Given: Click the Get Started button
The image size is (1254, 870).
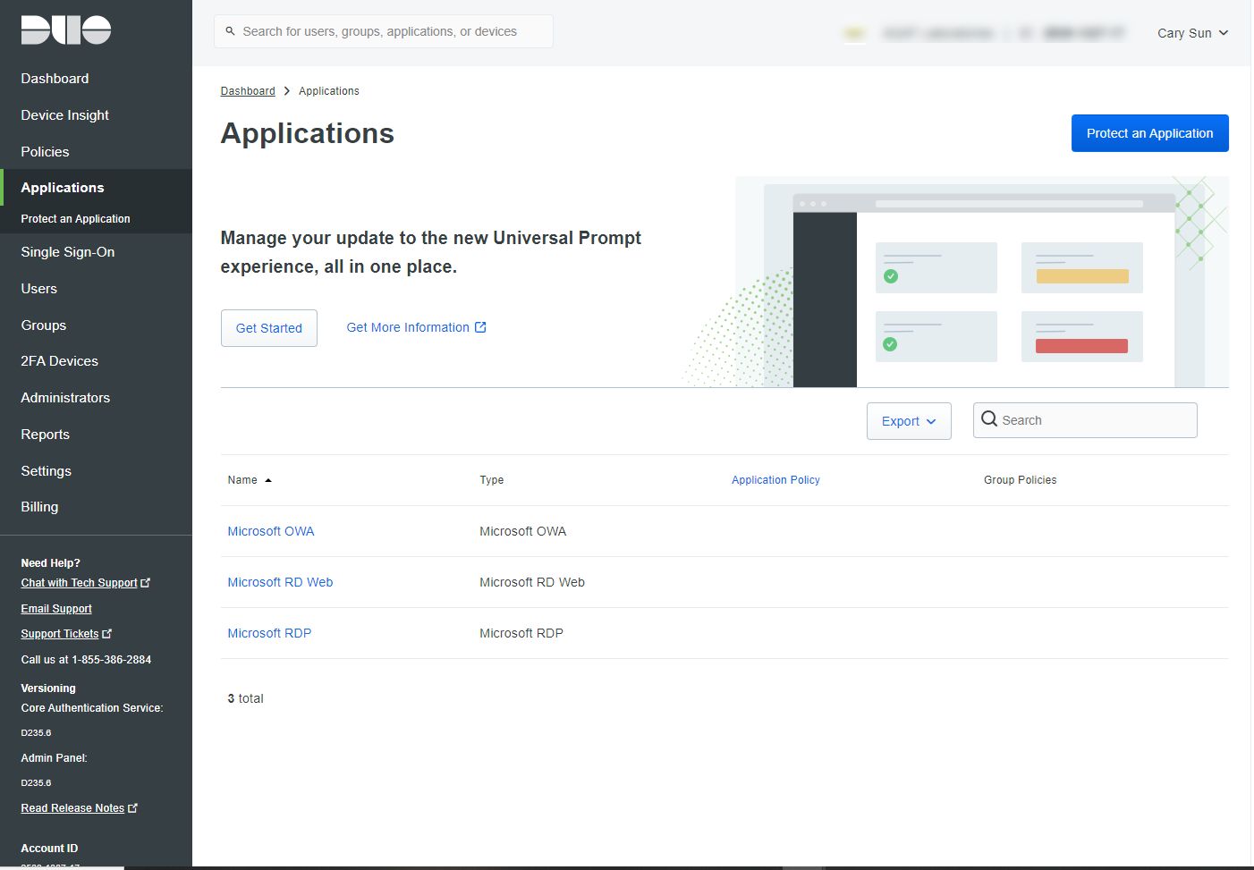Looking at the screenshot, I should [x=269, y=328].
